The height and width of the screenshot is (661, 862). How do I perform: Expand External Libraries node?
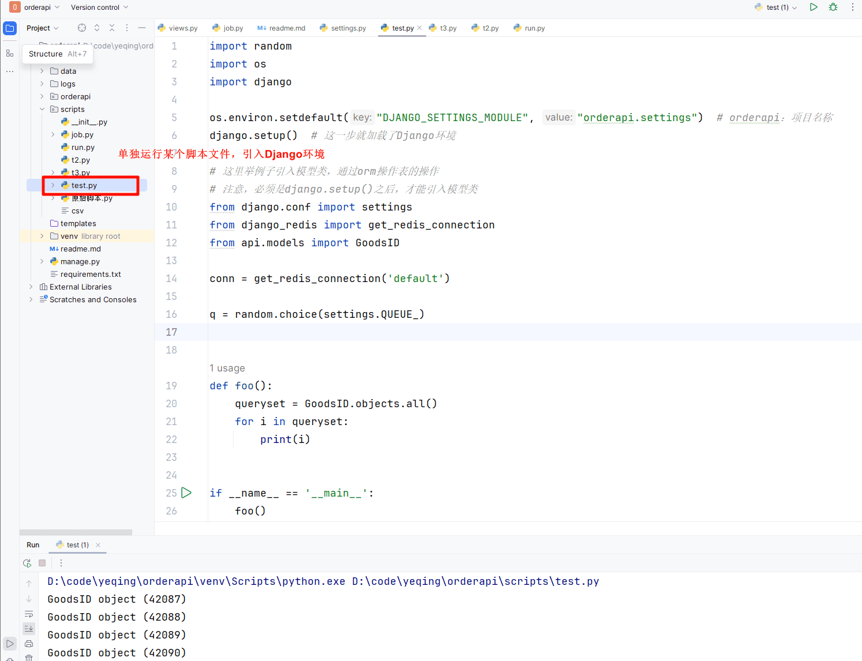[31, 287]
